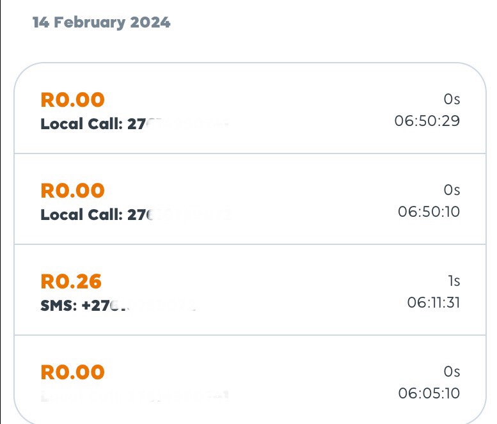Click the blurred number of the 06:50:10 call

[178, 214]
